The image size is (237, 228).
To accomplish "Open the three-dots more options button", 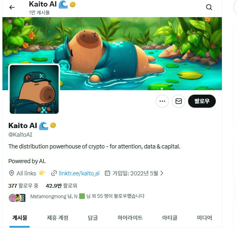I will click(x=162, y=101).
